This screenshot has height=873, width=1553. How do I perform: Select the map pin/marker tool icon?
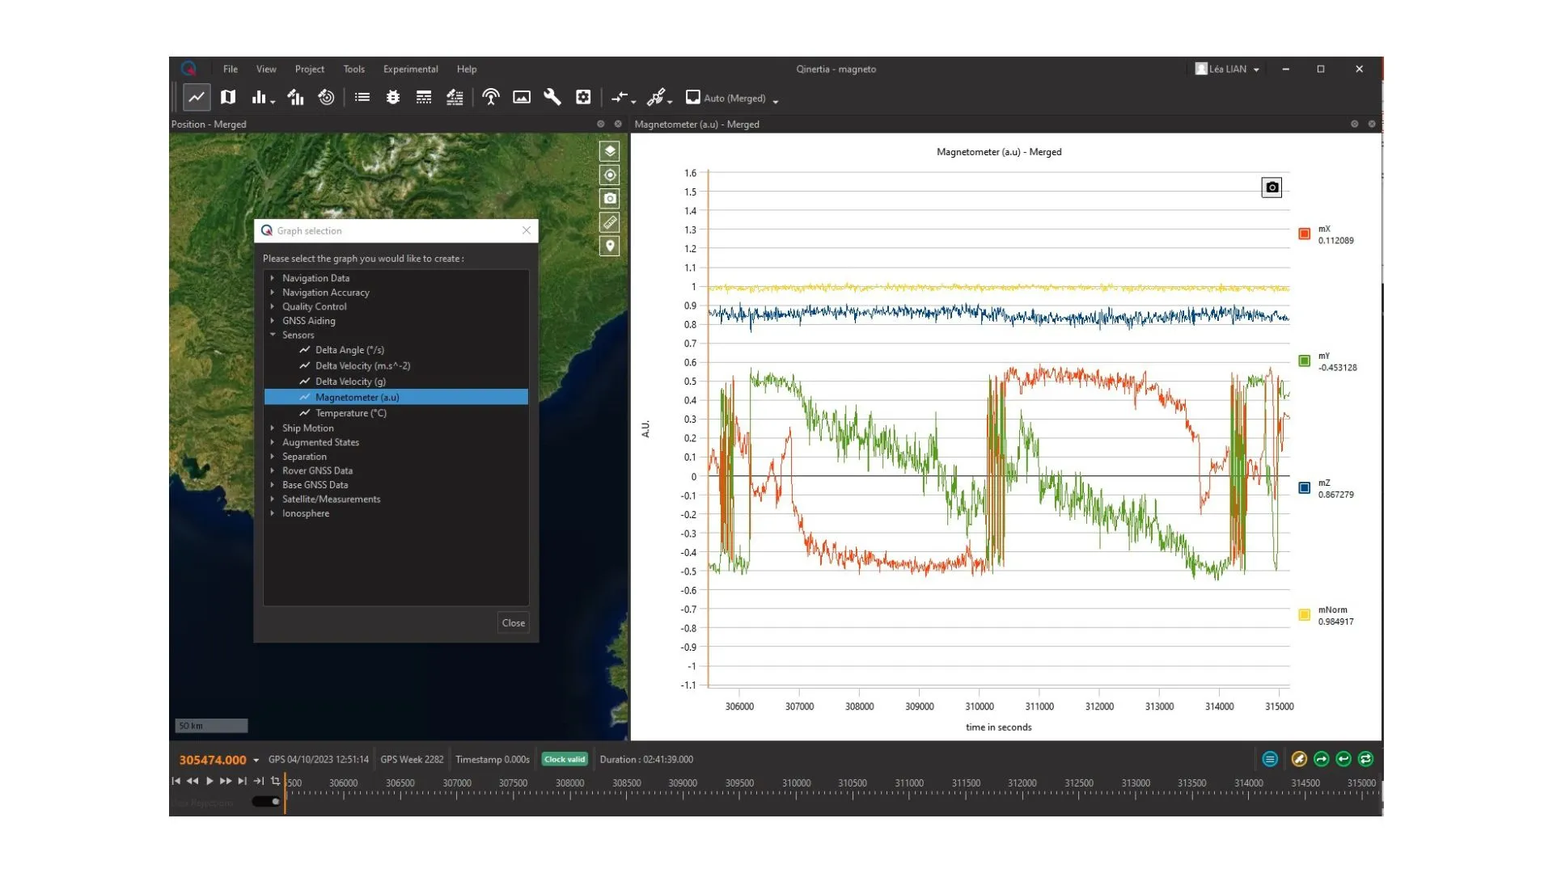pos(609,247)
